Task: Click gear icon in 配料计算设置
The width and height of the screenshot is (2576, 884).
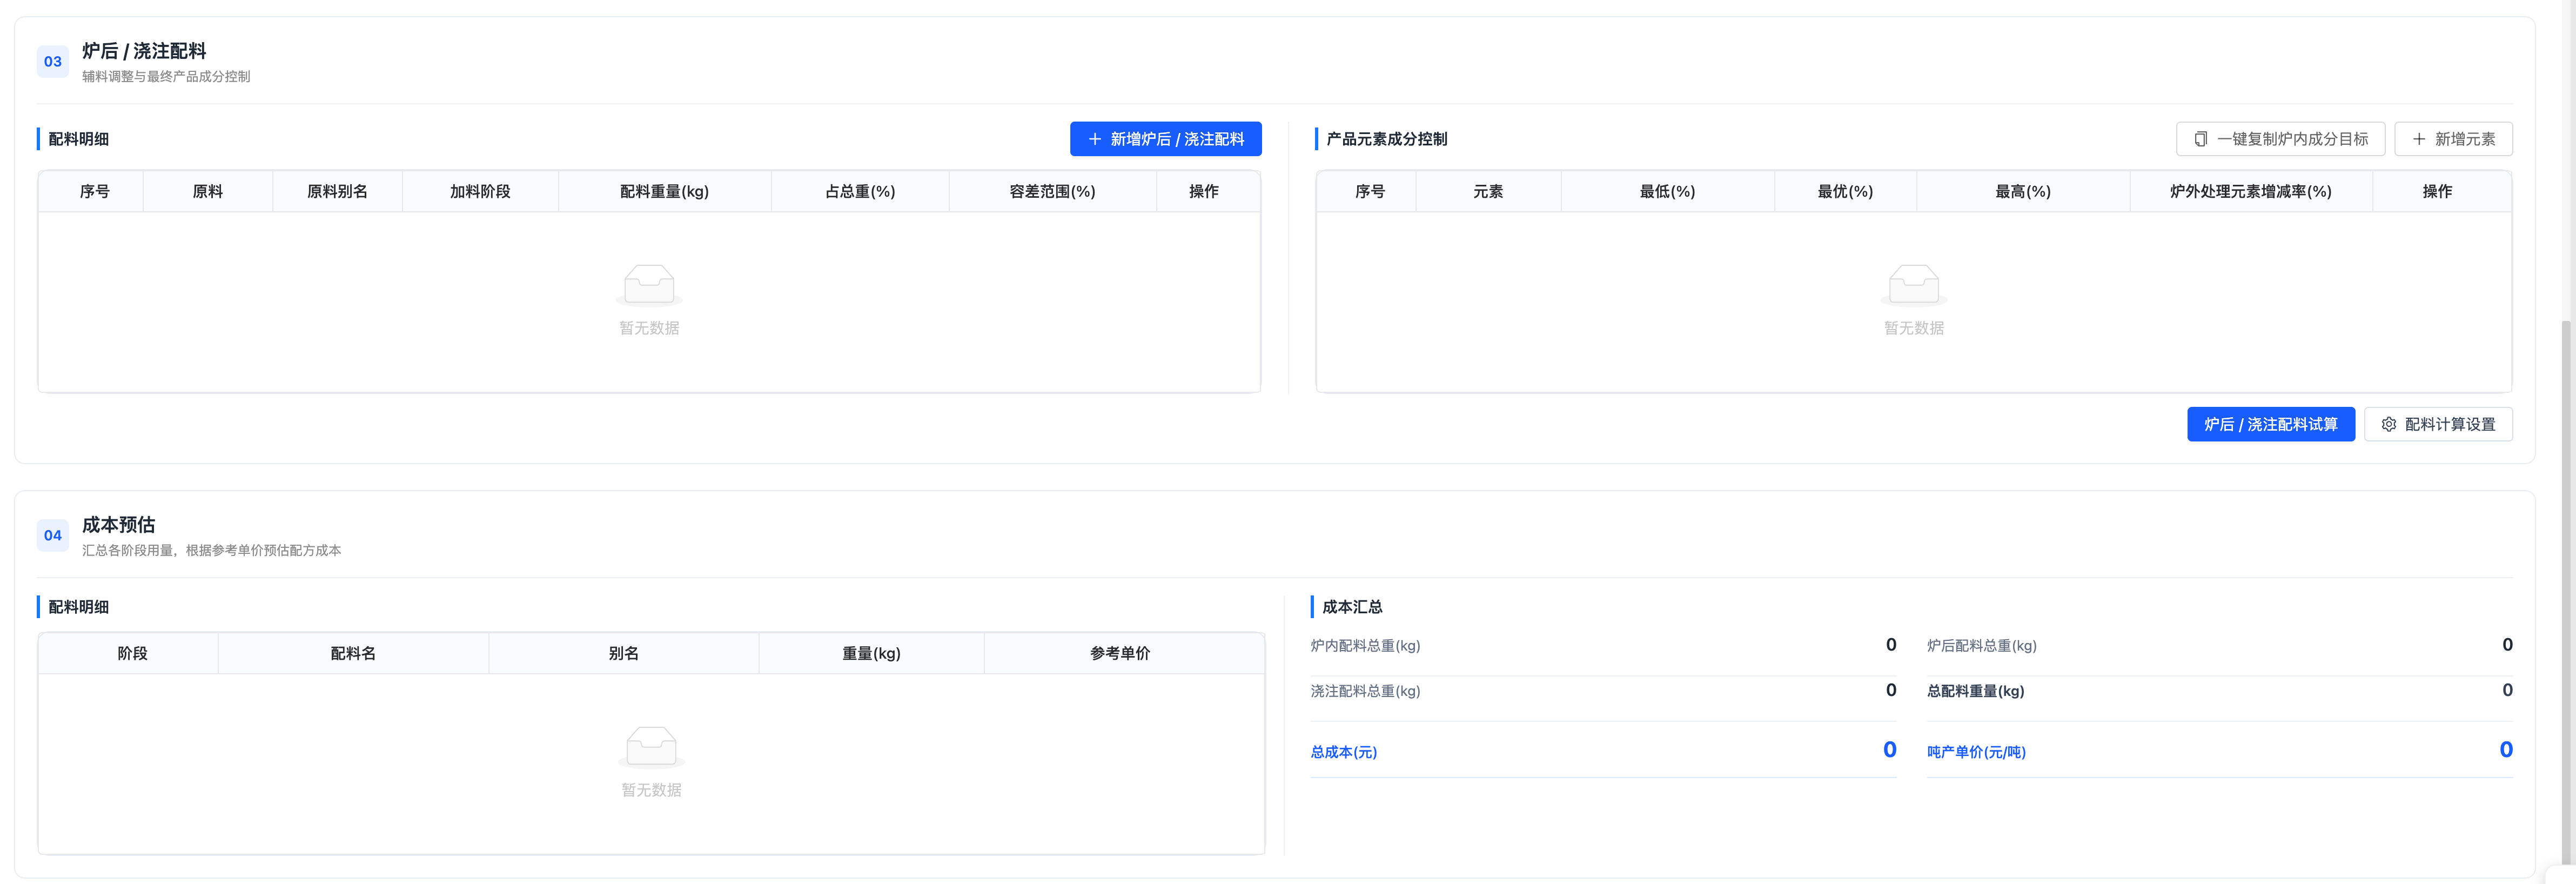Action: 2388,424
